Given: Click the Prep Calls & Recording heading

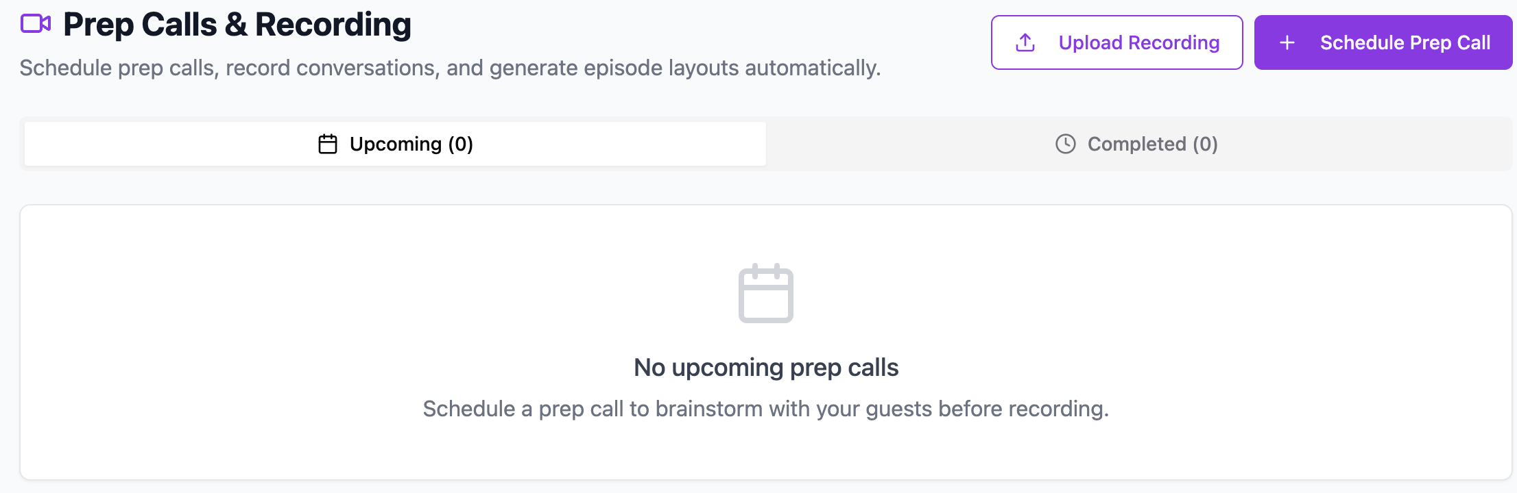Looking at the screenshot, I should (x=237, y=25).
